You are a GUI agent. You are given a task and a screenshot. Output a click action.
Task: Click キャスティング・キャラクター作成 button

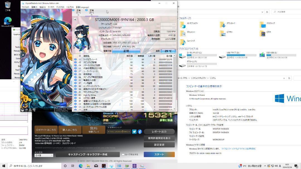88,155
